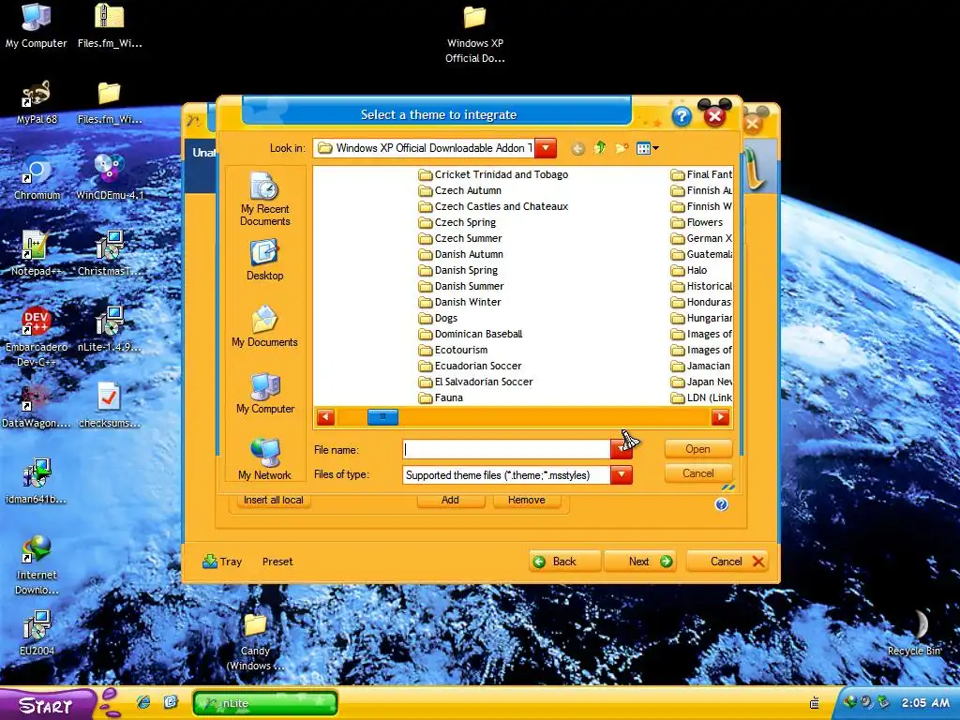Select the Dogs folder
Viewport: 960px width, 720px height.
[x=439, y=318]
